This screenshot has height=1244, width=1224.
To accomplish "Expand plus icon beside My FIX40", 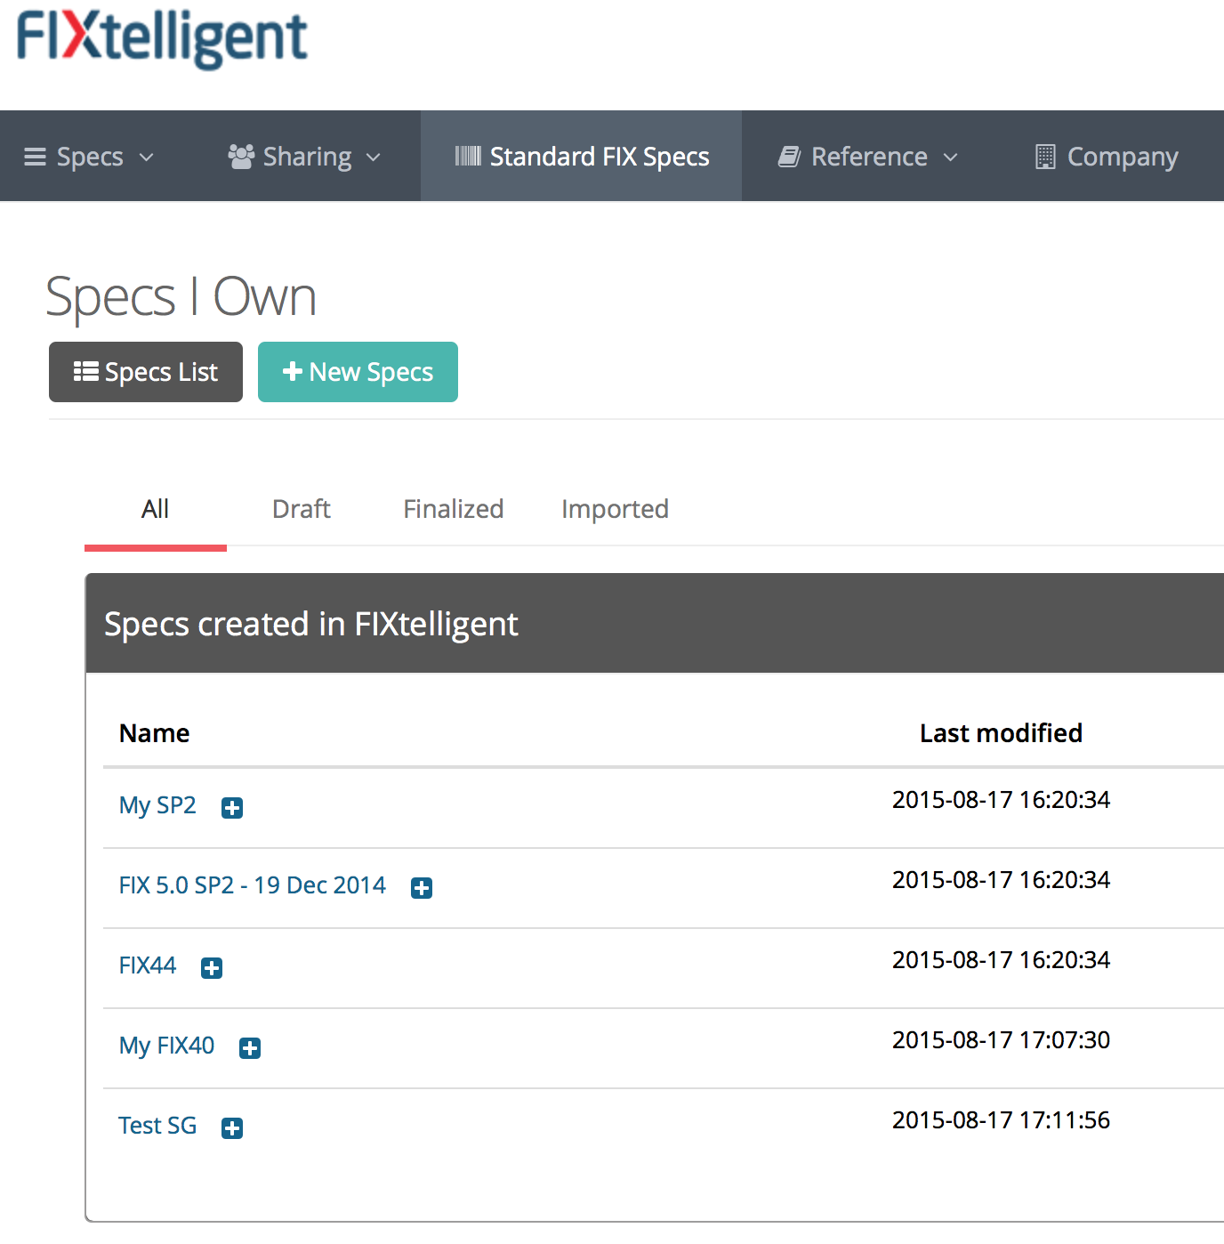I will (x=250, y=1048).
